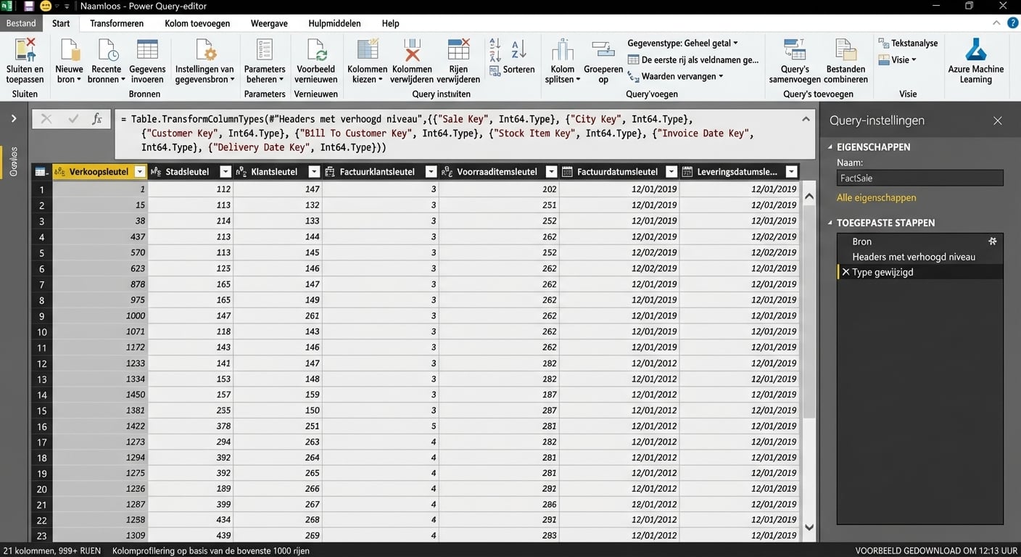The height and width of the screenshot is (557, 1021).
Task: Click the Bestanden combineren icon
Action: (845, 58)
